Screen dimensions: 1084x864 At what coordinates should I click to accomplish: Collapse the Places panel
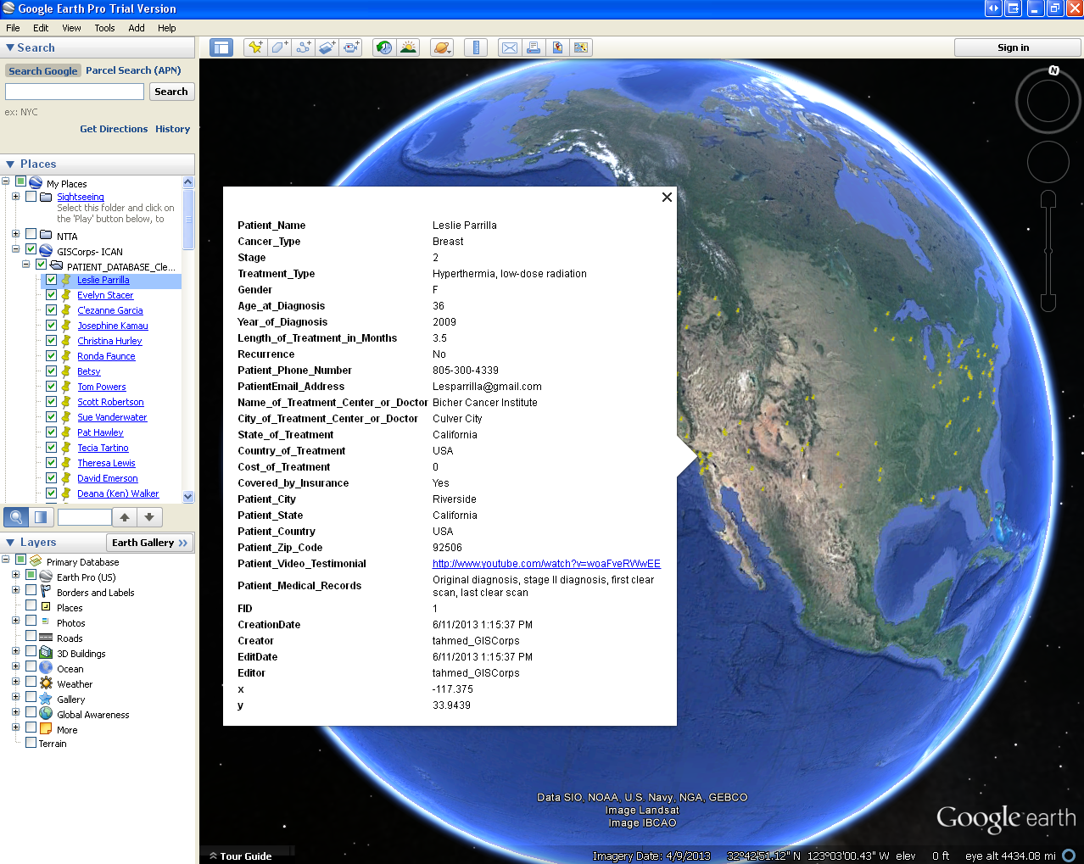pyautogui.click(x=10, y=164)
